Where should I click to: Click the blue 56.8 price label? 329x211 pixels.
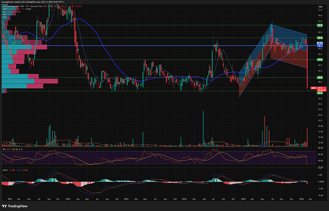[319, 43]
